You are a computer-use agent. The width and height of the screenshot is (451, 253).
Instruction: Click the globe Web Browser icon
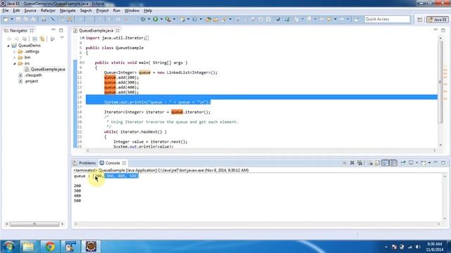[x=278, y=19]
